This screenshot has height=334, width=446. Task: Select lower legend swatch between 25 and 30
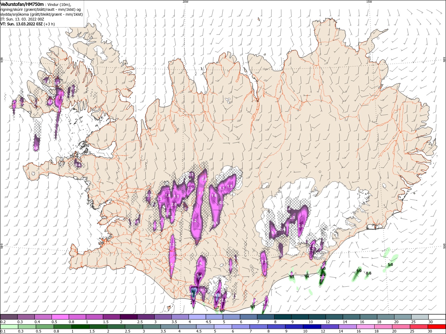[x=420, y=327]
